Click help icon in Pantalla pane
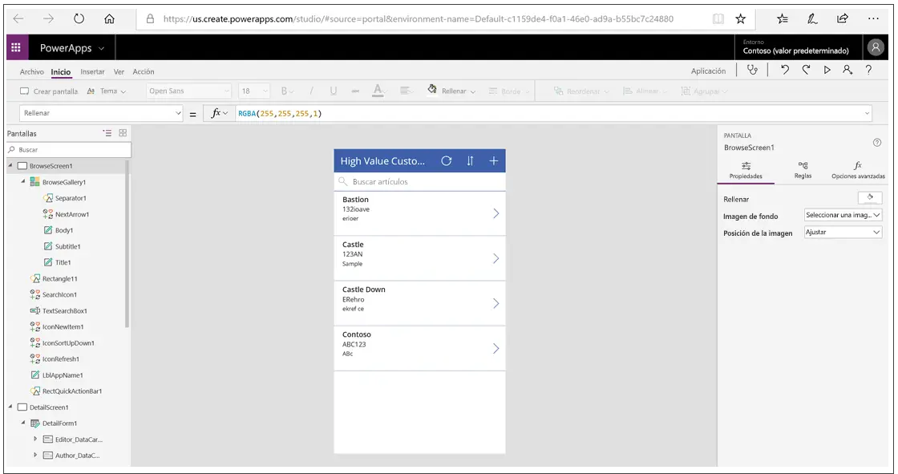Screen dimensions: 898x474 877,143
